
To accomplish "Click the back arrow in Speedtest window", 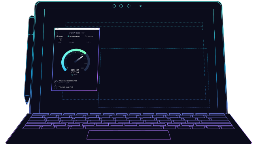I will 57,33.
